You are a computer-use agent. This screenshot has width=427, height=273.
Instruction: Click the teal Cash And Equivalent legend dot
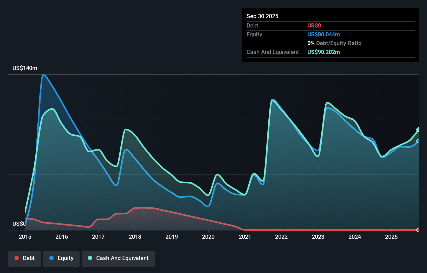click(89, 258)
